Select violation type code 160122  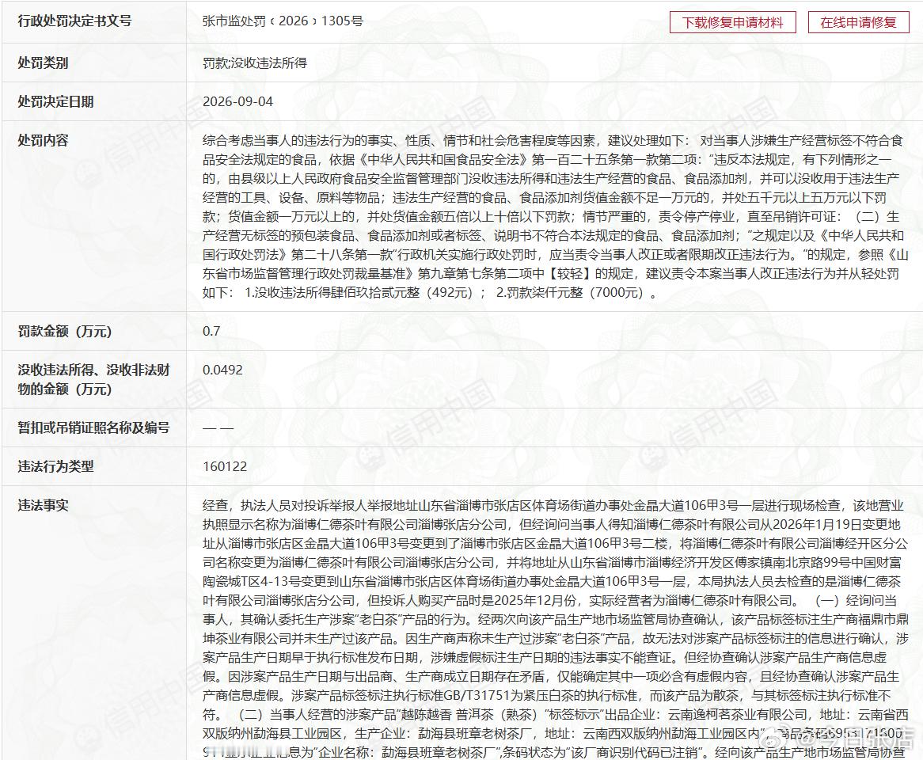(x=225, y=466)
